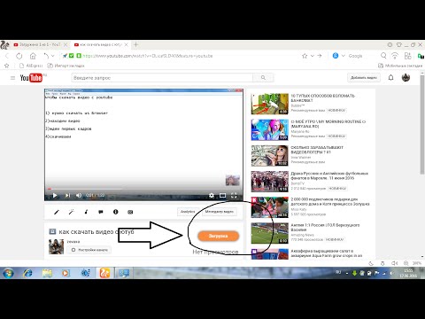Screen dimensions: 425x319
Task: Play the video
Action: (55, 195)
